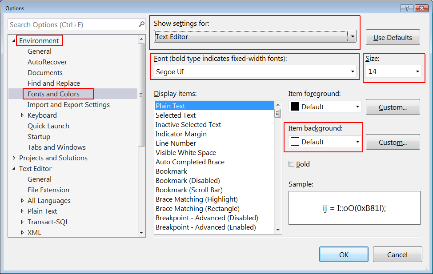The width and height of the screenshot is (433, 274).
Task: Select Fonts and Colors in tree
Action: [x=53, y=94]
